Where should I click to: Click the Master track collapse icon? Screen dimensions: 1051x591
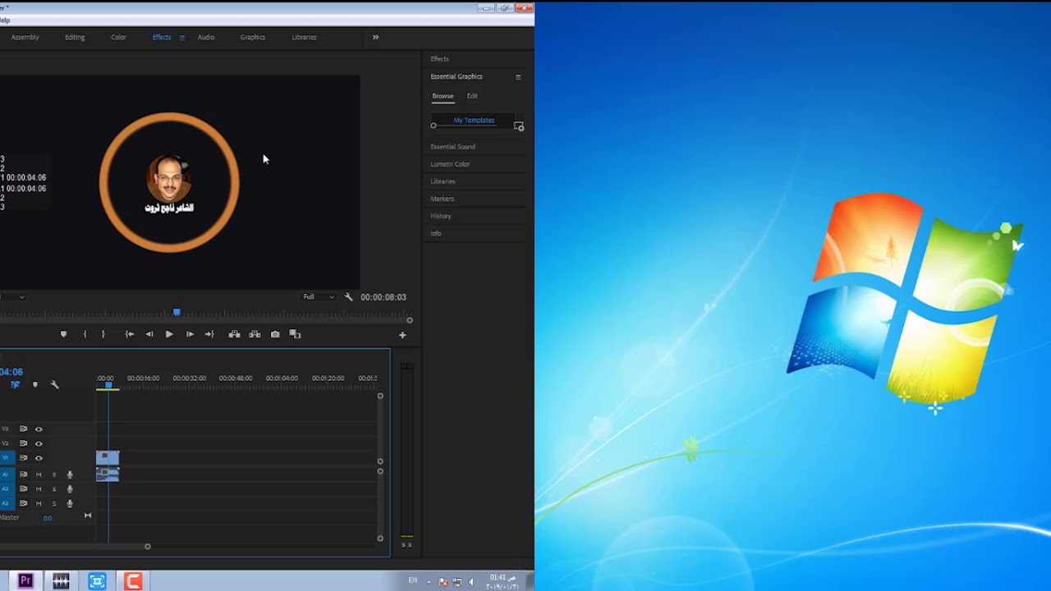pyautogui.click(x=88, y=515)
